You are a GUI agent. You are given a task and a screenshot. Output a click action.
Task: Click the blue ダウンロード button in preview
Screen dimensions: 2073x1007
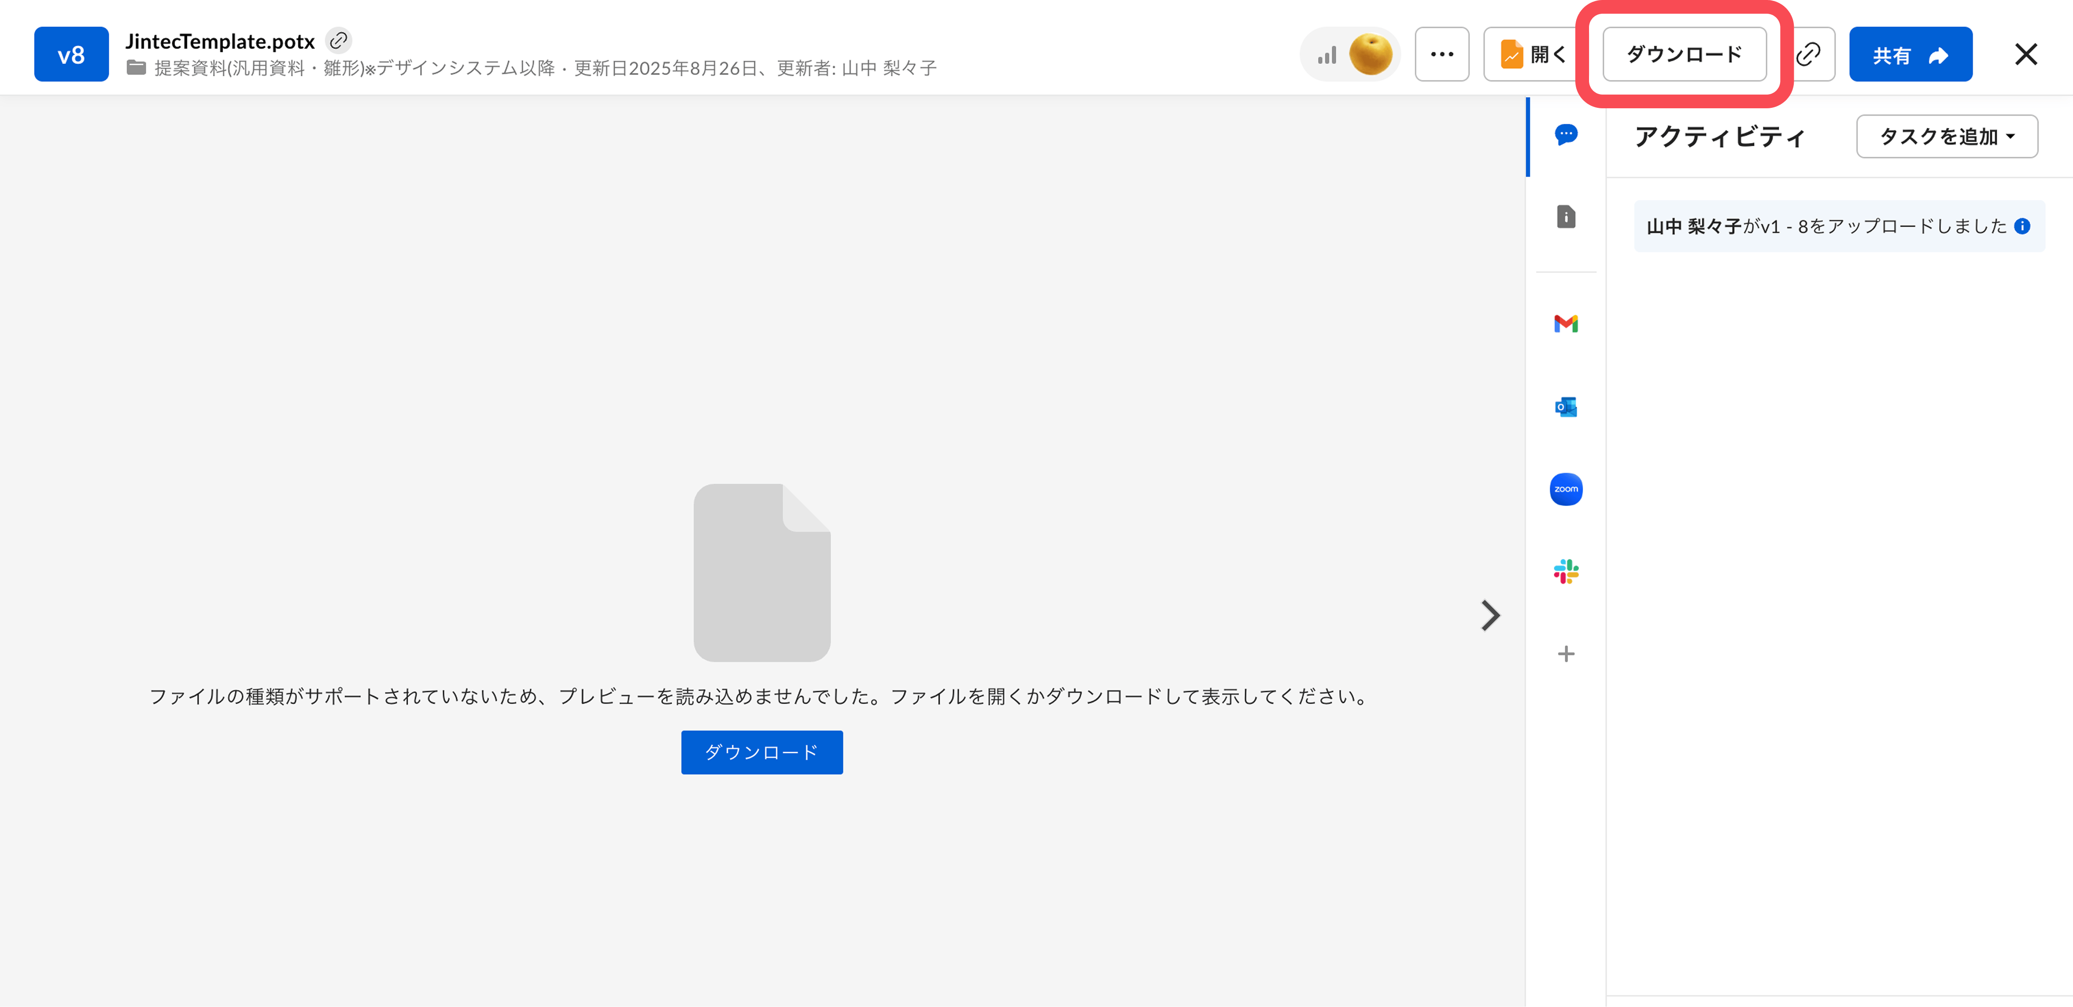click(x=761, y=752)
